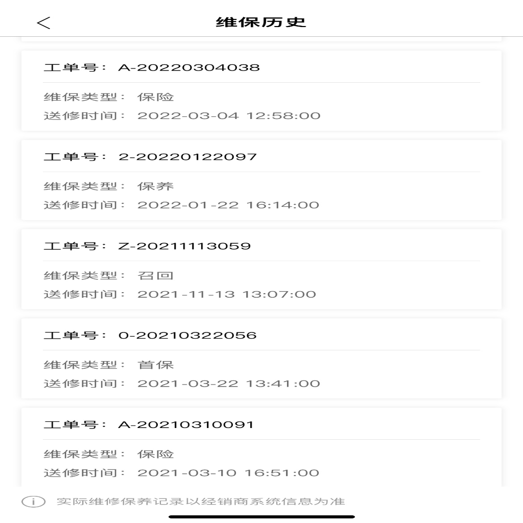Image resolution: width=523 pixels, height=523 pixels.
Task: Click repair time 2021-03-10 16:51:00
Action: coord(228,472)
